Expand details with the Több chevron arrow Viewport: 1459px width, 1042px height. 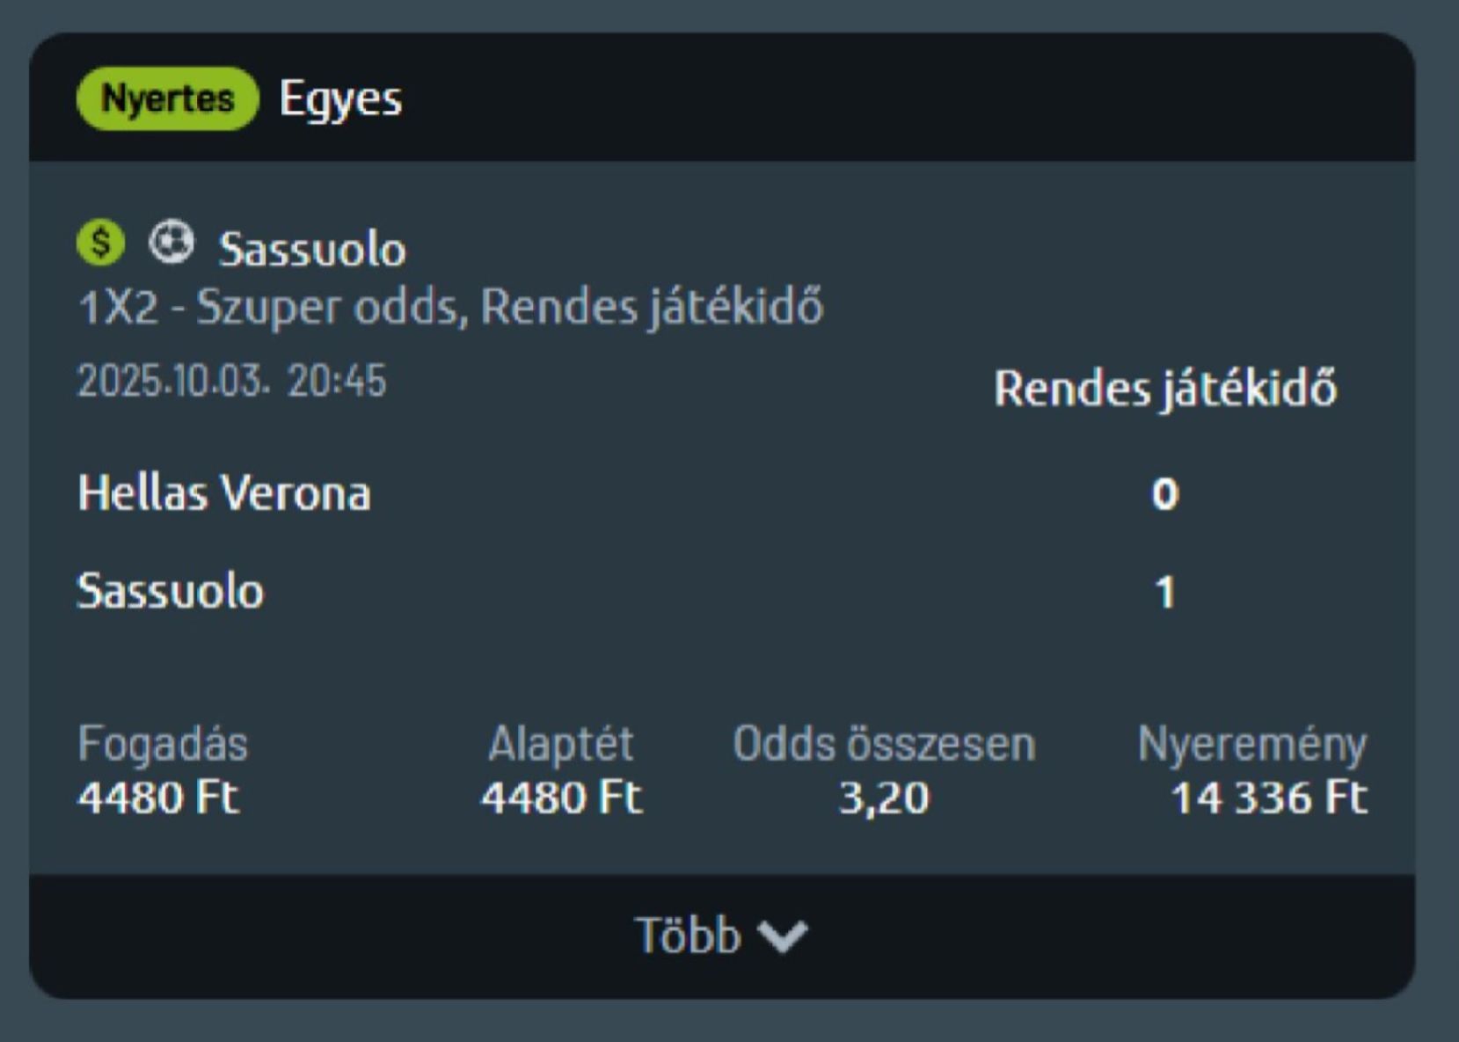click(x=782, y=936)
